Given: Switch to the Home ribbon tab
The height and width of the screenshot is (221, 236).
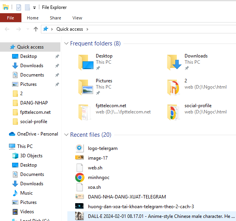Looking at the screenshot, I should pos(33,18).
